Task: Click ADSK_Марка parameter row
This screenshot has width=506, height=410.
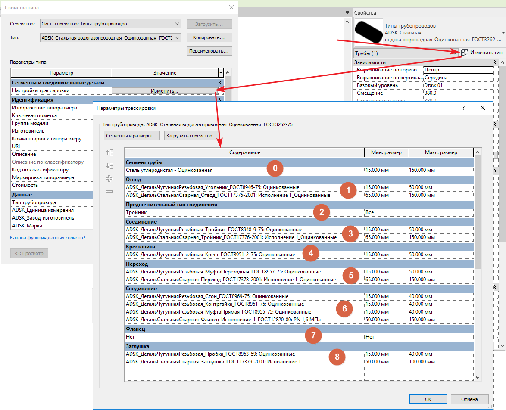Action: [52, 226]
